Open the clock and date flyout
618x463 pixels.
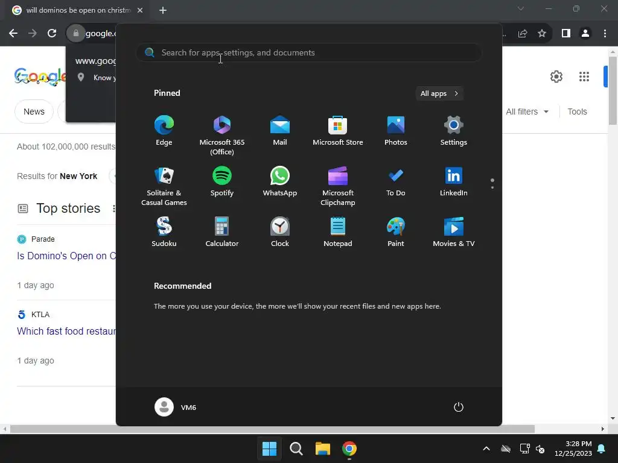tap(573, 449)
